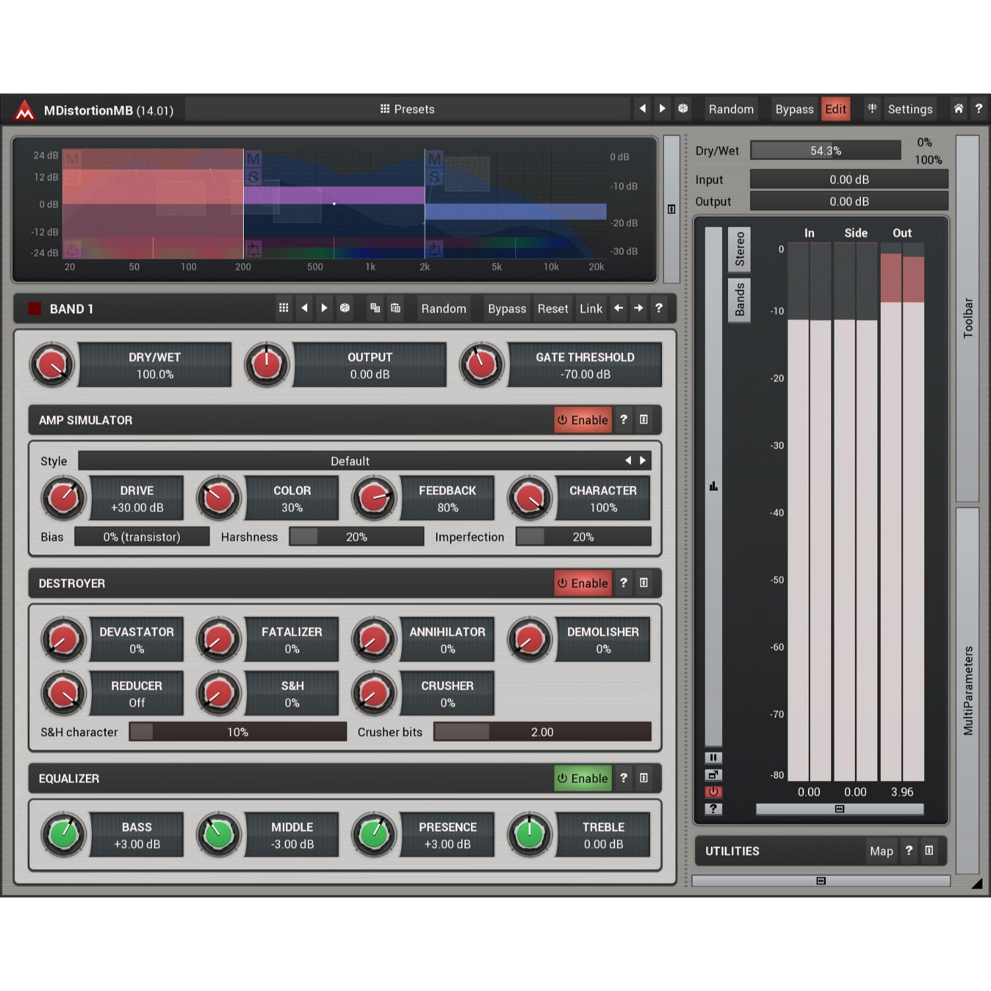The image size is (991, 991).
Task: Select previous amp Style arrow
Action: pyautogui.click(x=628, y=460)
